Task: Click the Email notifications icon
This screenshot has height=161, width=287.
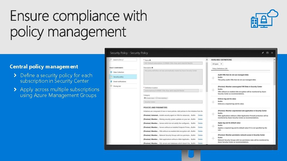Action: [x=111, y=82]
